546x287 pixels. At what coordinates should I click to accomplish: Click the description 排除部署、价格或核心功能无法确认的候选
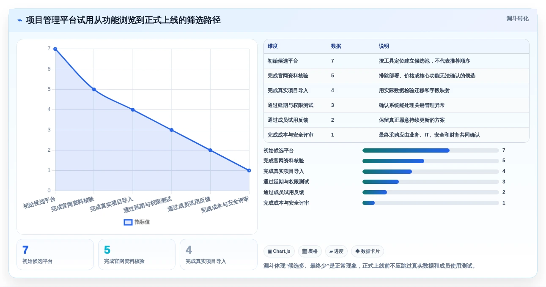[427, 76]
